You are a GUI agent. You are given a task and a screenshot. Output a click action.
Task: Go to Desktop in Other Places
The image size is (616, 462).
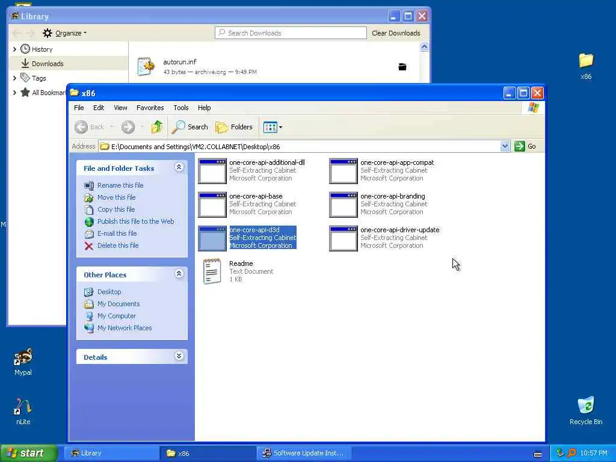click(109, 292)
